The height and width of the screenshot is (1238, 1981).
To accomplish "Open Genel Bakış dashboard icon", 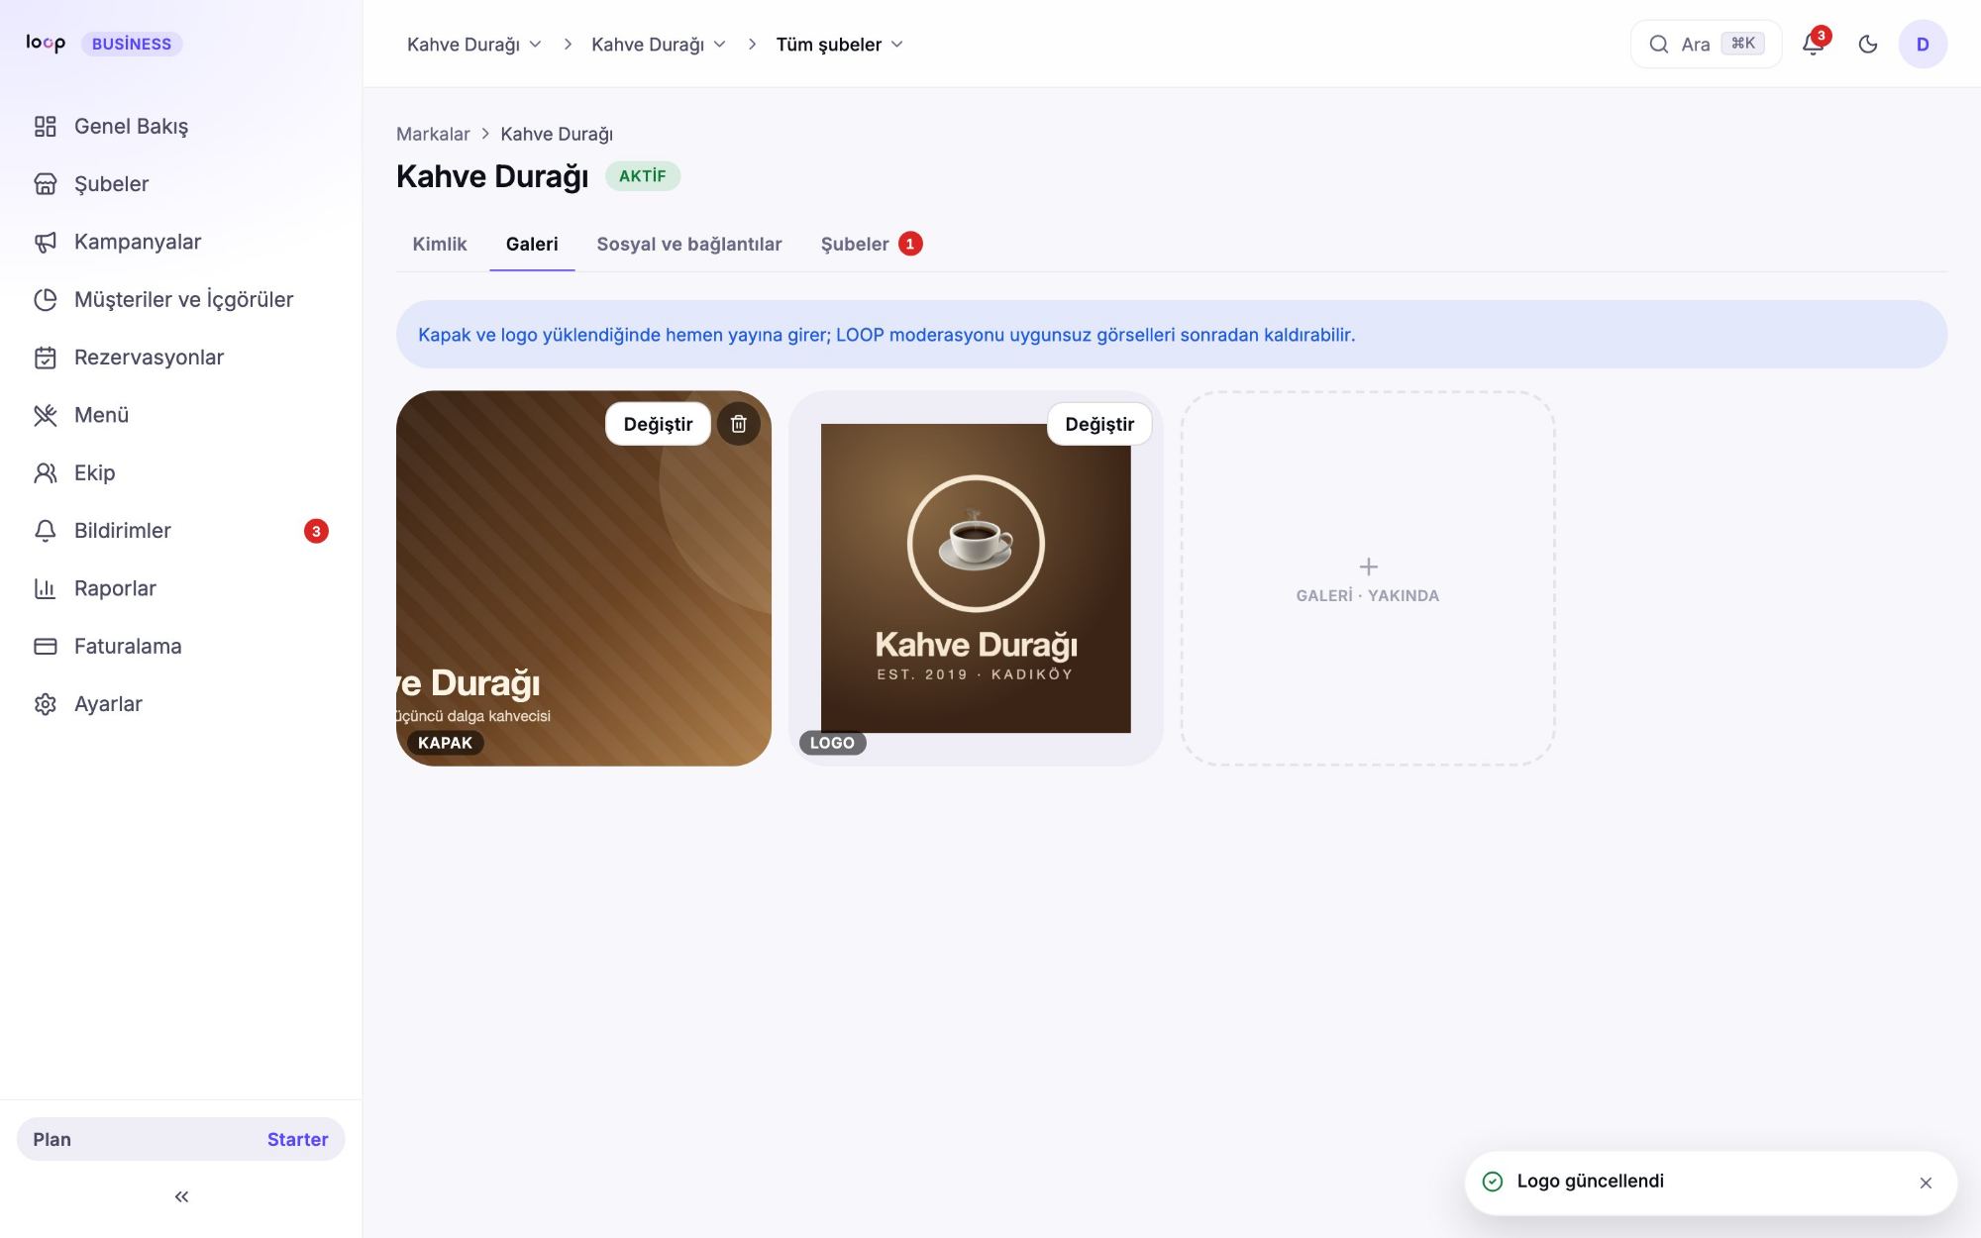I will pos(46,127).
